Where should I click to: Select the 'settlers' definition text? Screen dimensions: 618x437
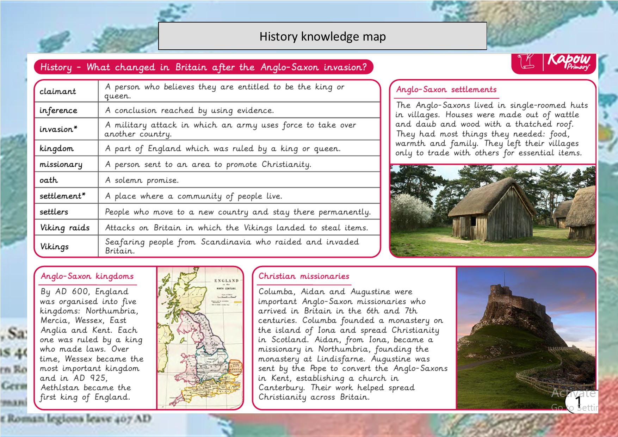pyautogui.click(x=238, y=212)
